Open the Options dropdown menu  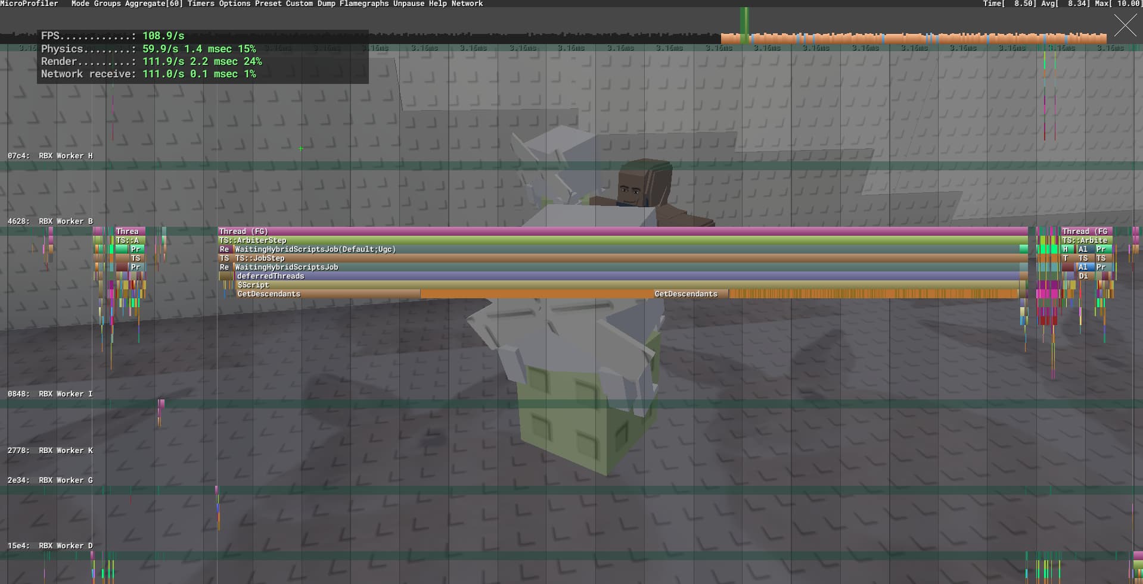click(x=235, y=4)
